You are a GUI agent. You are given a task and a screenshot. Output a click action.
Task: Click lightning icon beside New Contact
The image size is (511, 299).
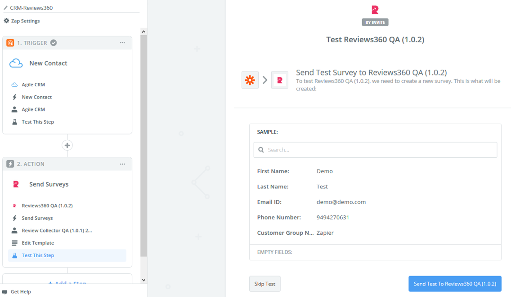14,97
